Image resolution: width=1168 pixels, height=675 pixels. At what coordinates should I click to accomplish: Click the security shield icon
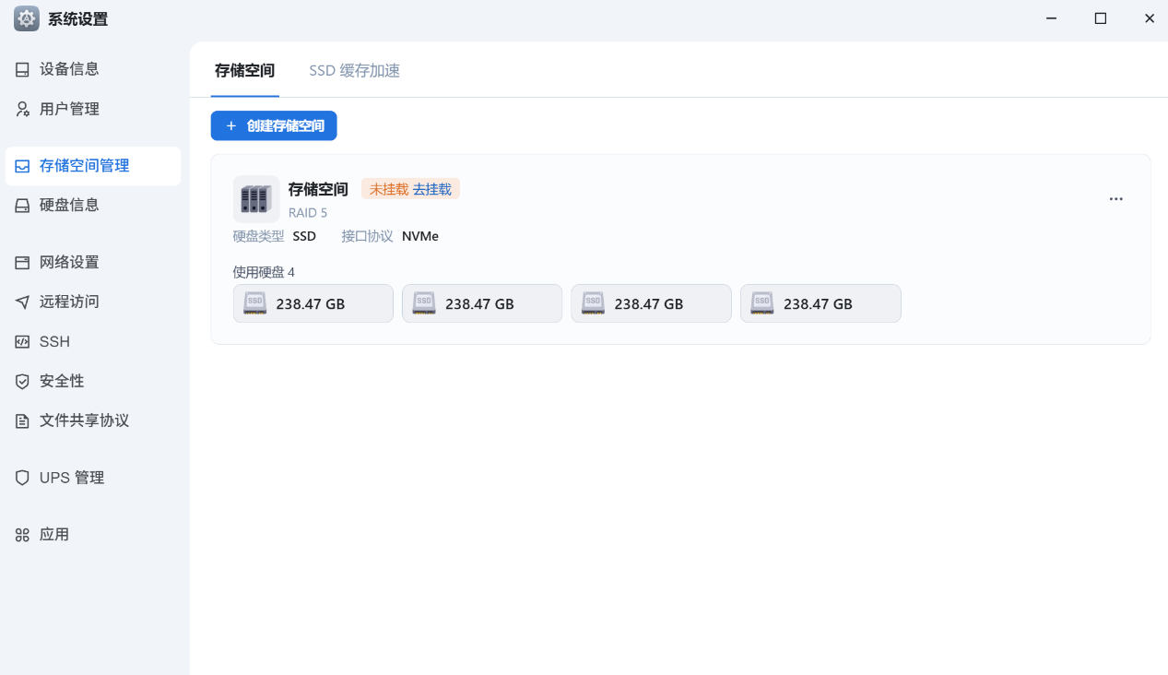[x=22, y=382]
